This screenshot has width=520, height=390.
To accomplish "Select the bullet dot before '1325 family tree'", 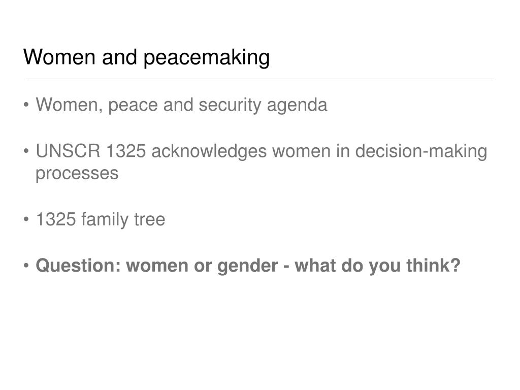I will (26, 219).
